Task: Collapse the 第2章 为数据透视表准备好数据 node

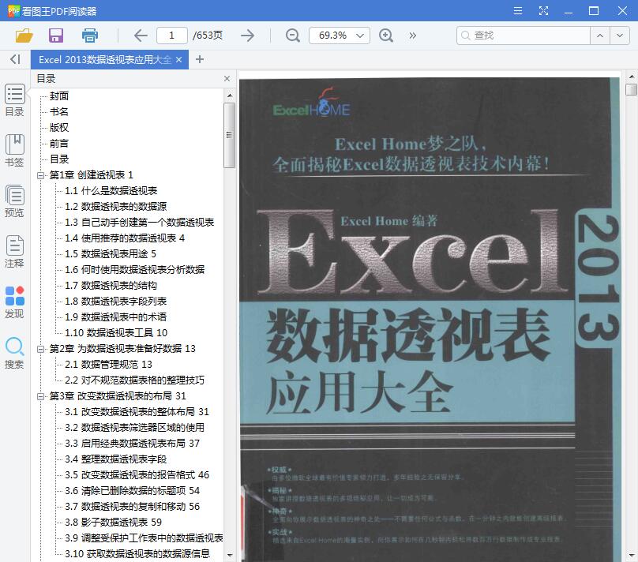Action: (40, 349)
